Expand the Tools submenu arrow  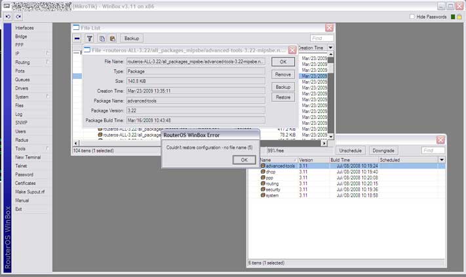tap(47, 148)
